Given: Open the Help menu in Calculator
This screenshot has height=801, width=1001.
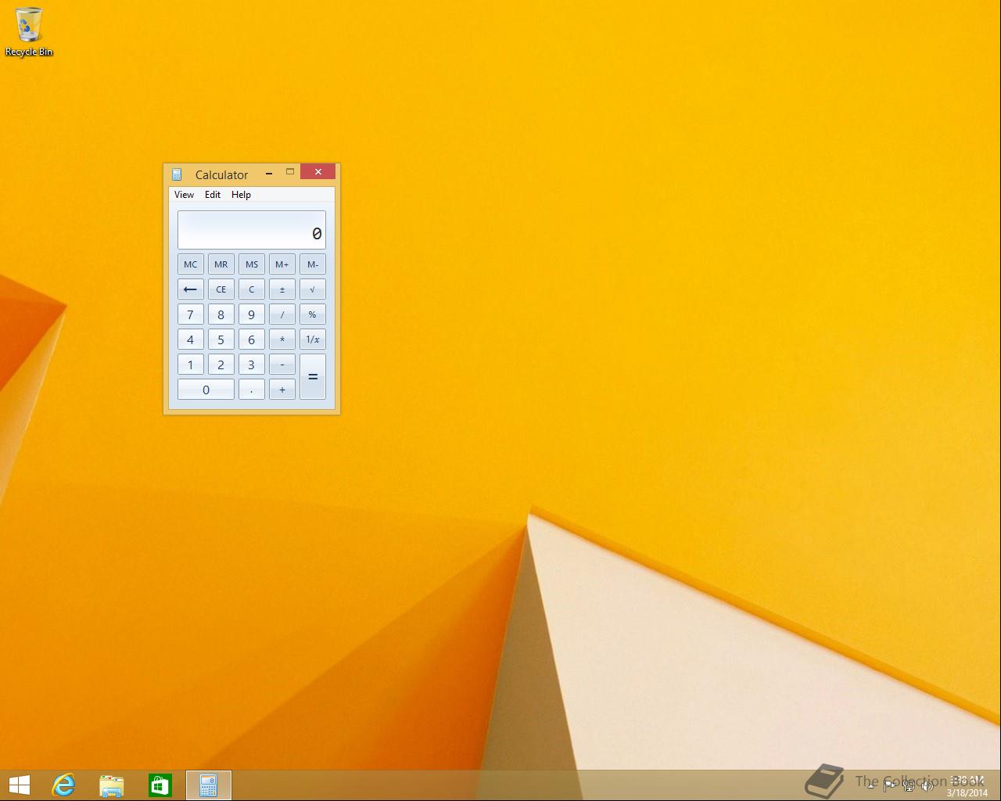Looking at the screenshot, I should pyautogui.click(x=241, y=195).
